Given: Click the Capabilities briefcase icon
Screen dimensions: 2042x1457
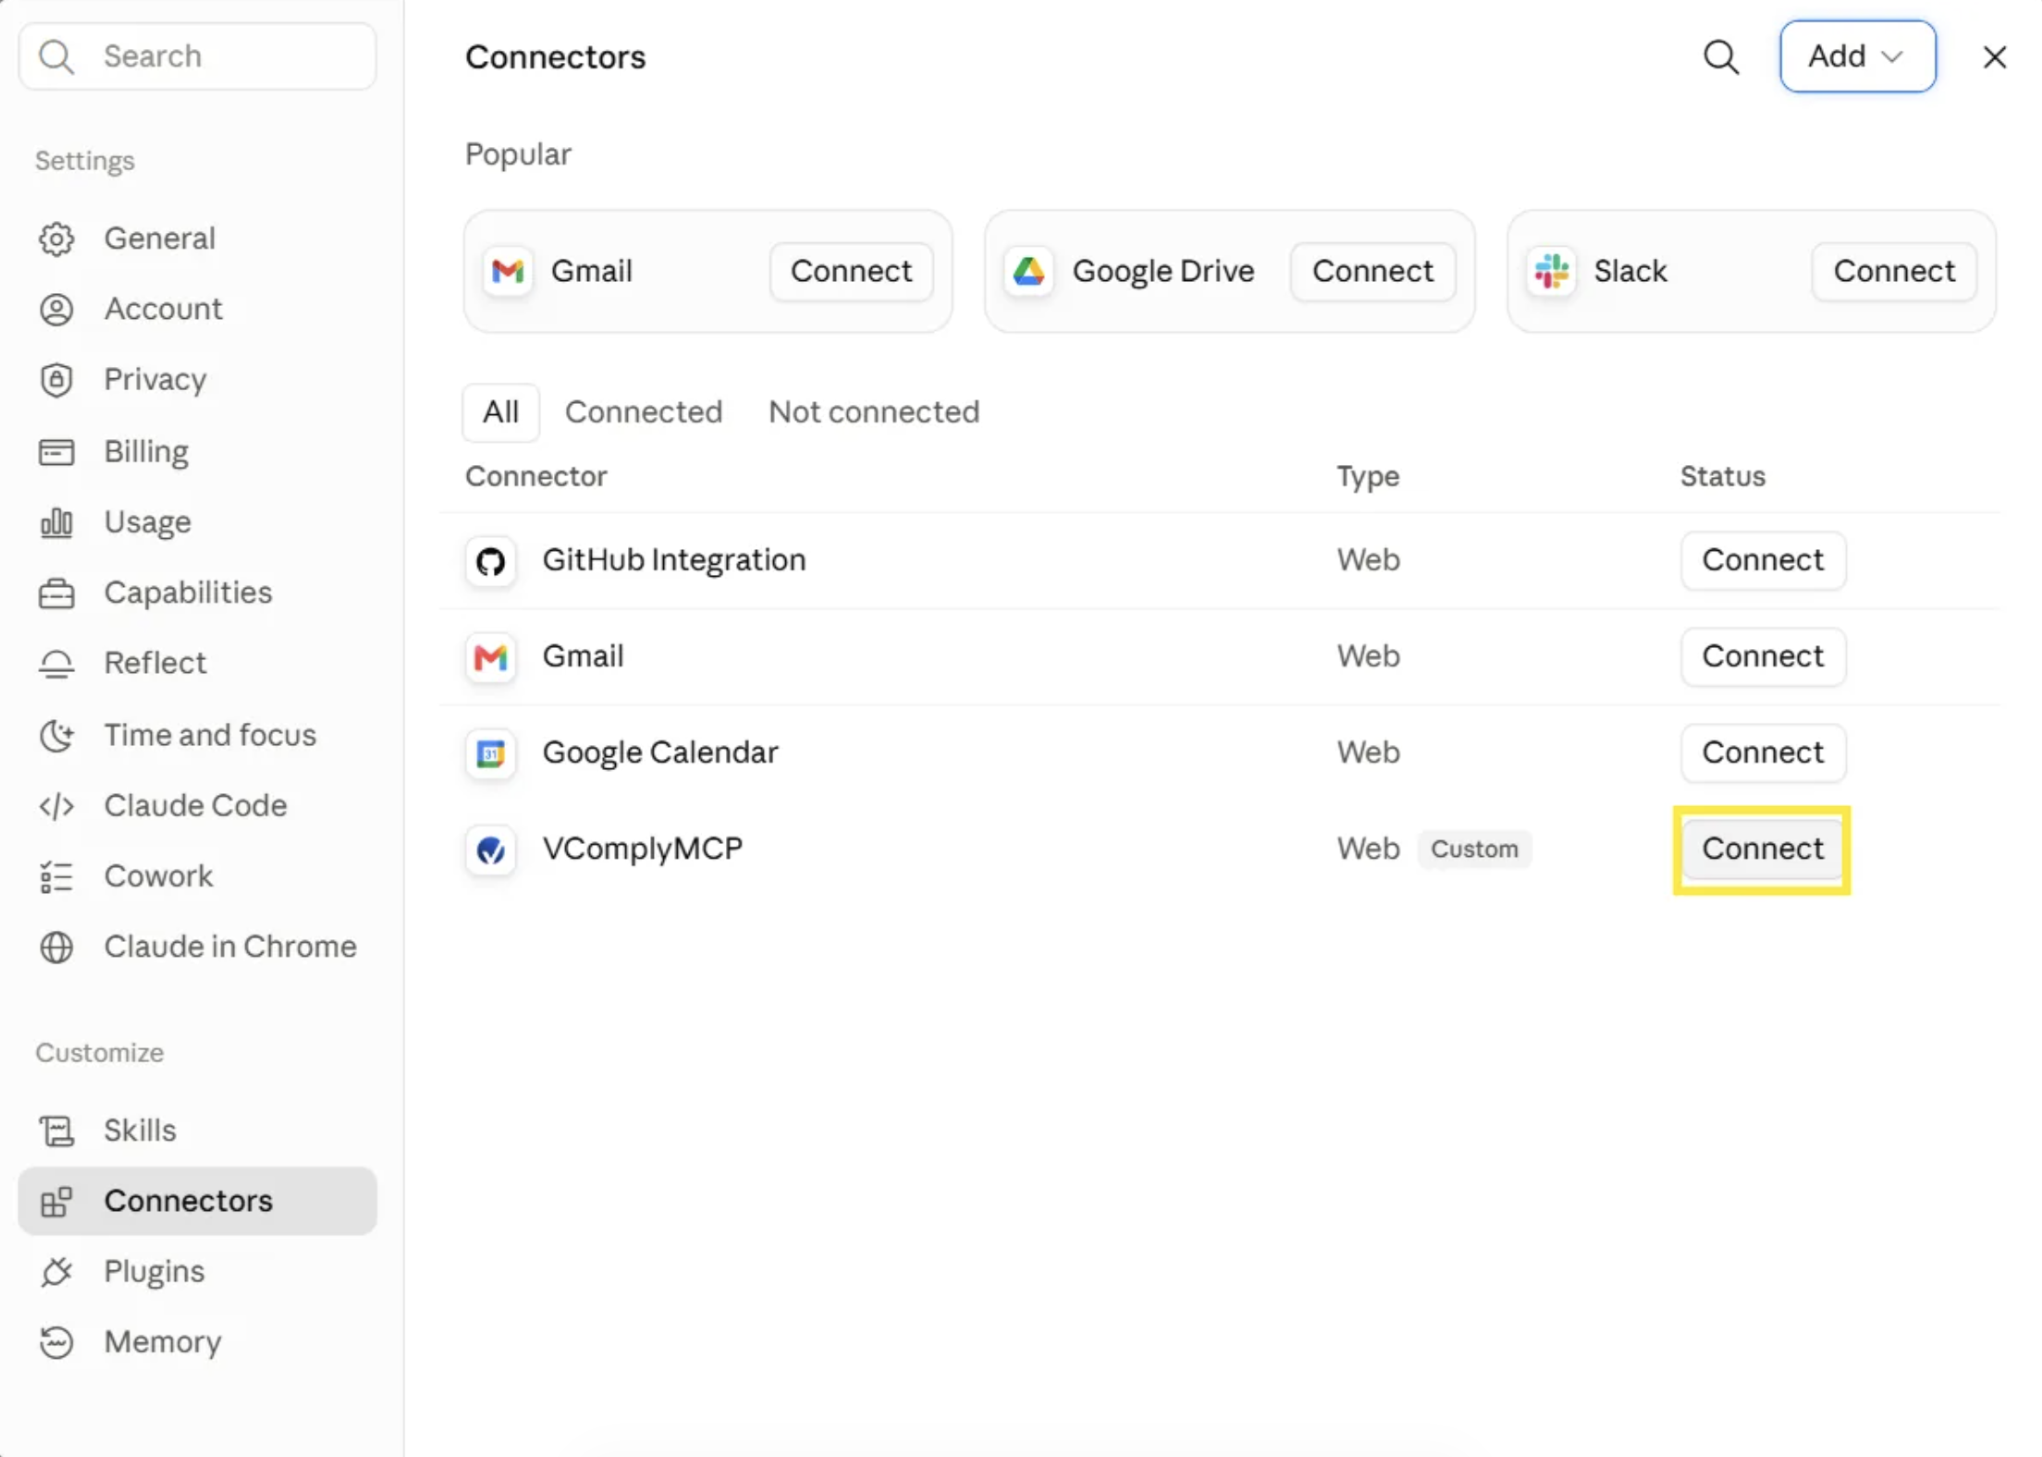Looking at the screenshot, I should 56,593.
